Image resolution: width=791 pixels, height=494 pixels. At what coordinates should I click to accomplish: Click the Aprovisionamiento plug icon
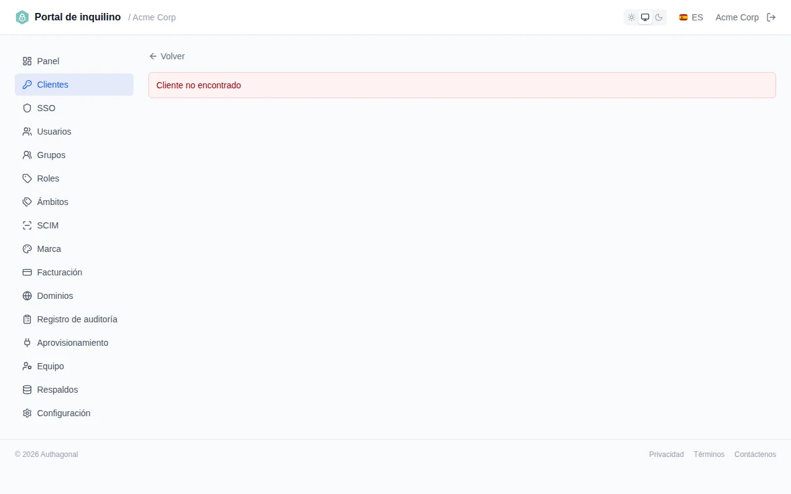(27, 343)
